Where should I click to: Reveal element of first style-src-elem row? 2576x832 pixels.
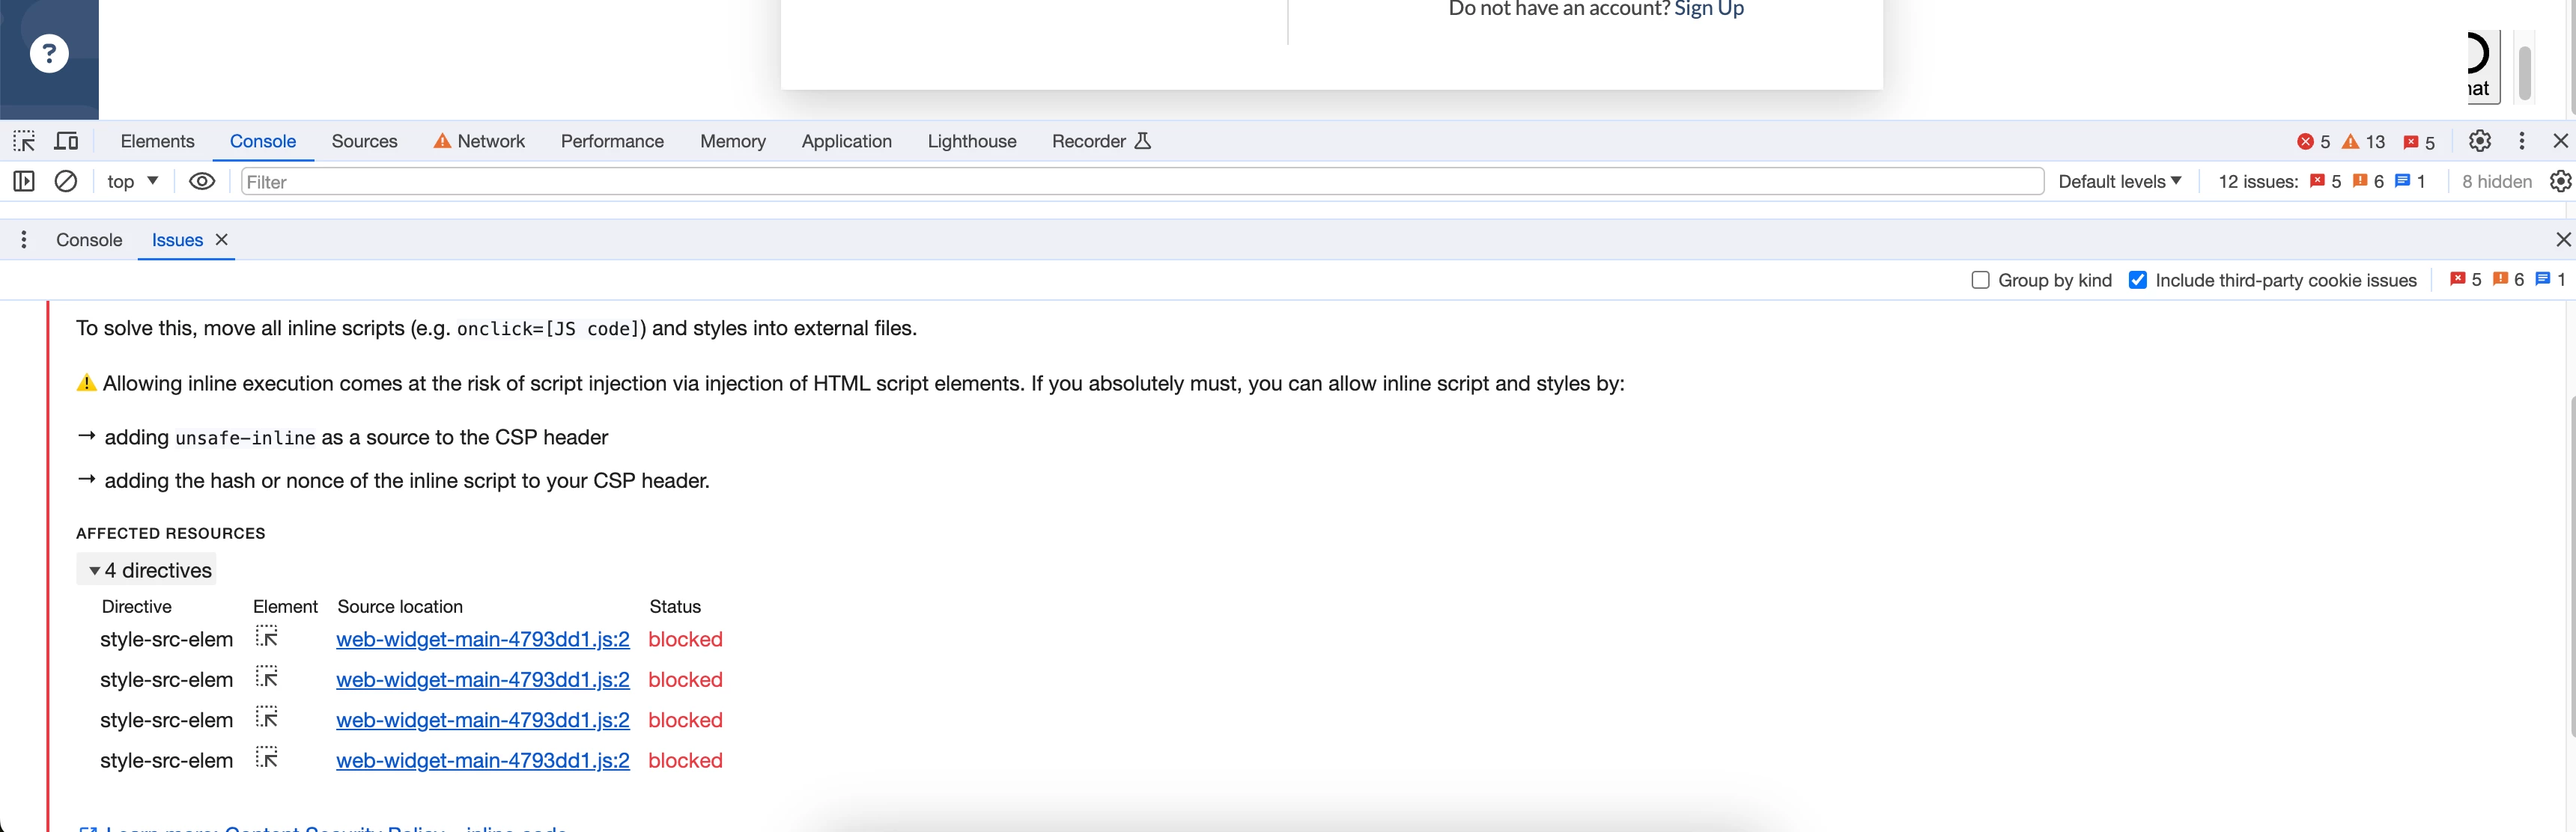tap(266, 637)
